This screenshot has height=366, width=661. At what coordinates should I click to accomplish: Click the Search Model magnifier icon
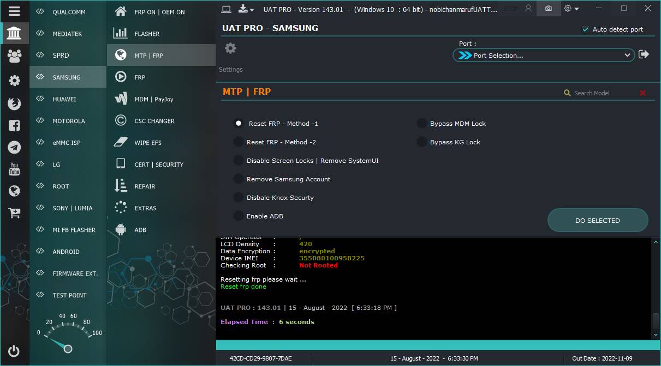click(x=567, y=93)
